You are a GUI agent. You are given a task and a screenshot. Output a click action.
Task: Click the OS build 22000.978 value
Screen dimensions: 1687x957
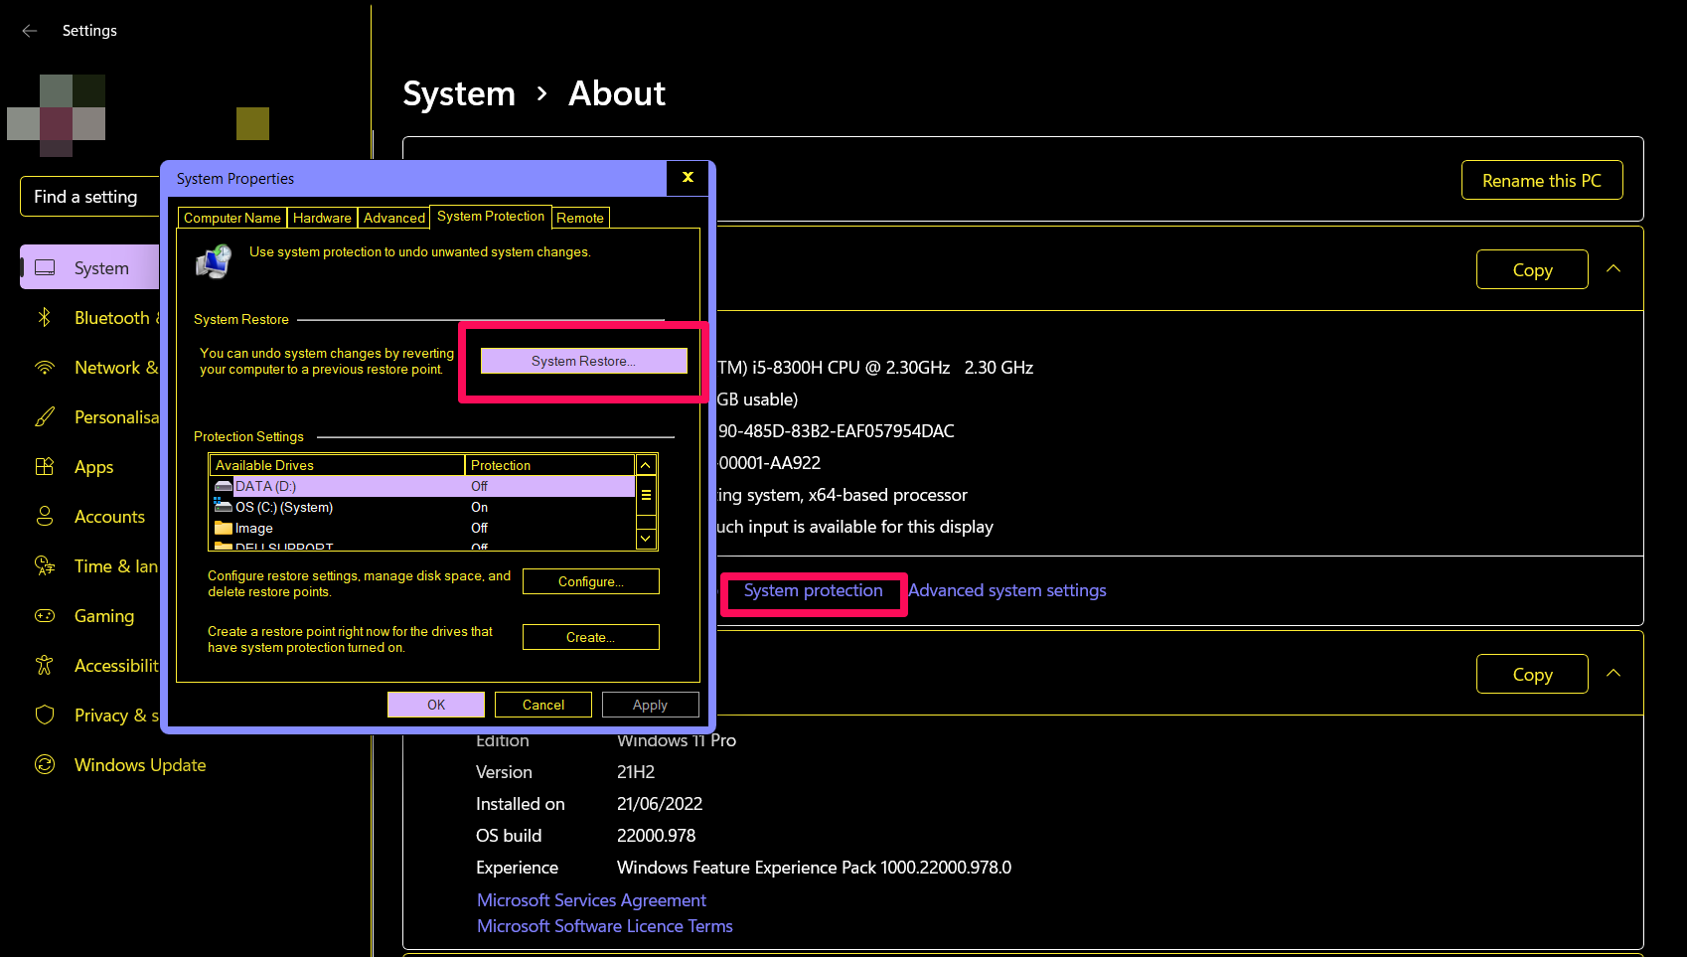[656, 836]
